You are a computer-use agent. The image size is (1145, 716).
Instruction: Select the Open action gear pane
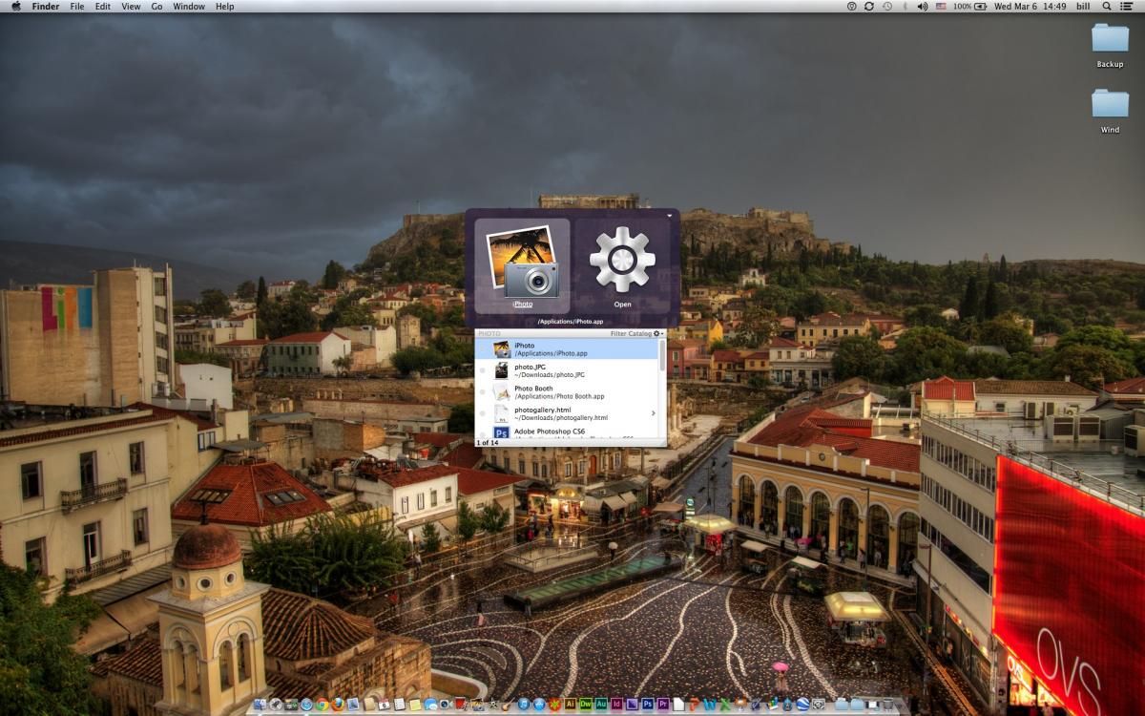click(x=622, y=265)
